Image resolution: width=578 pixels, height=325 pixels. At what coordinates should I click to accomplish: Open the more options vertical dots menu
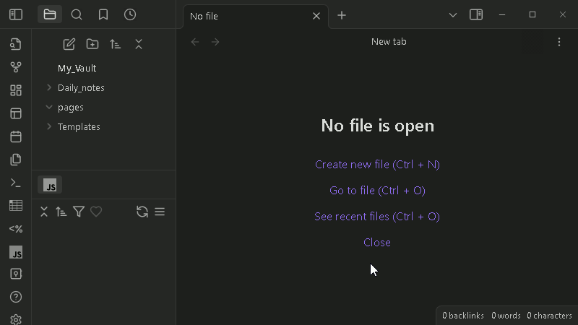tap(559, 42)
